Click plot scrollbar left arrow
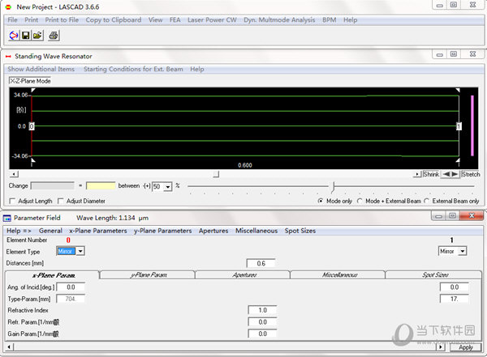This screenshot has width=487, height=357. (14, 174)
